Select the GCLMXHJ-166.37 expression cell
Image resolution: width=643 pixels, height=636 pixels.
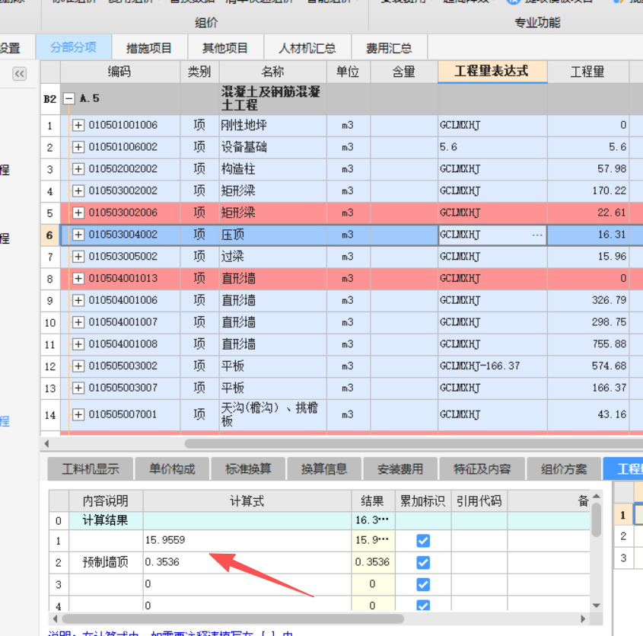(x=492, y=366)
